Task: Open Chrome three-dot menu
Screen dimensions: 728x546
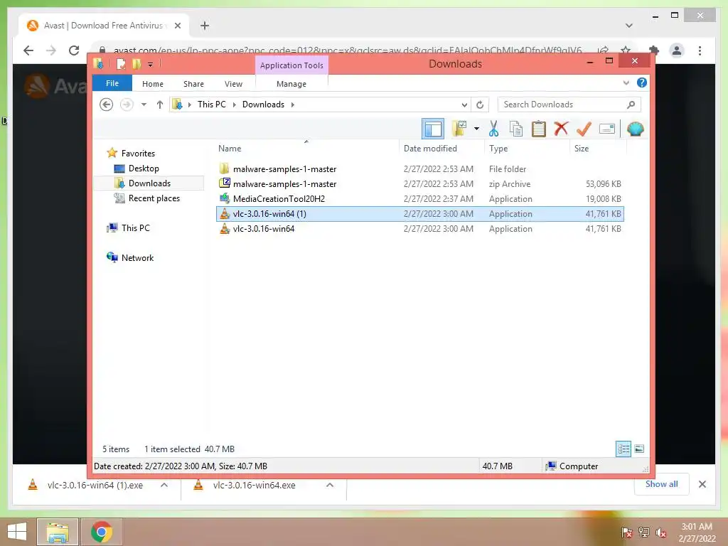Action: click(700, 50)
